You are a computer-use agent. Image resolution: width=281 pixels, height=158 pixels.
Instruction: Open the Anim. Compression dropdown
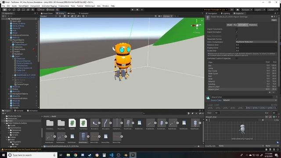click(256, 42)
